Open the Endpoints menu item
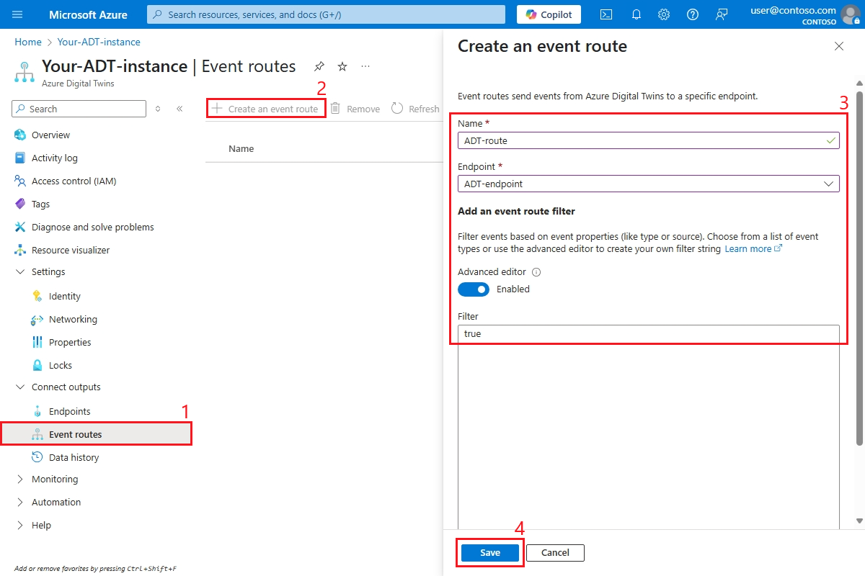The image size is (865, 576). [69, 412]
